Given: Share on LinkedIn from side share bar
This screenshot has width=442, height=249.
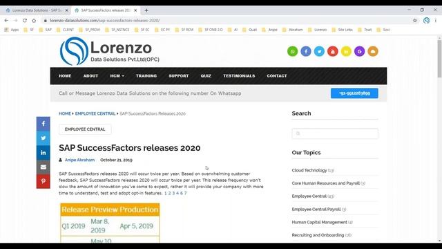Looking at the screenshot, I should coord(43,152).
